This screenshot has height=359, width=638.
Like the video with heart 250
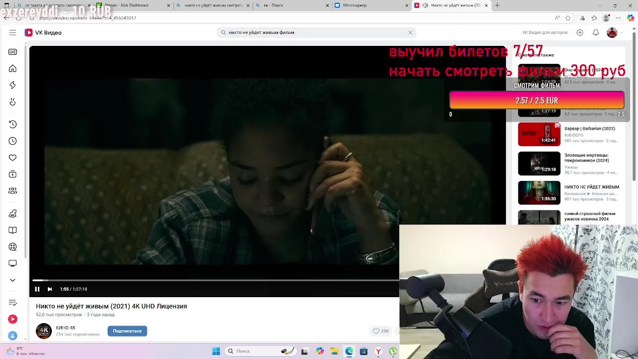coord(381,331)
